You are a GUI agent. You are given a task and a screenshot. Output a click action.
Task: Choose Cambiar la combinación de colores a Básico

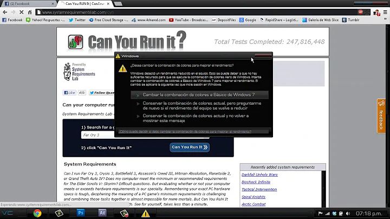point(199,94)
